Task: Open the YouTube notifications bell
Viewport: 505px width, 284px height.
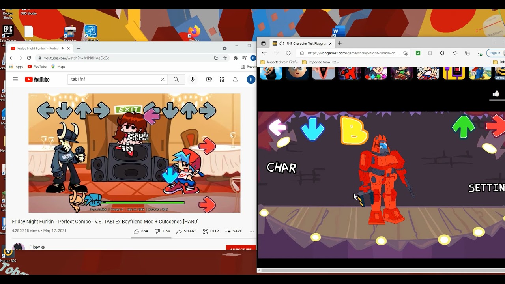Action: [235, 79]
